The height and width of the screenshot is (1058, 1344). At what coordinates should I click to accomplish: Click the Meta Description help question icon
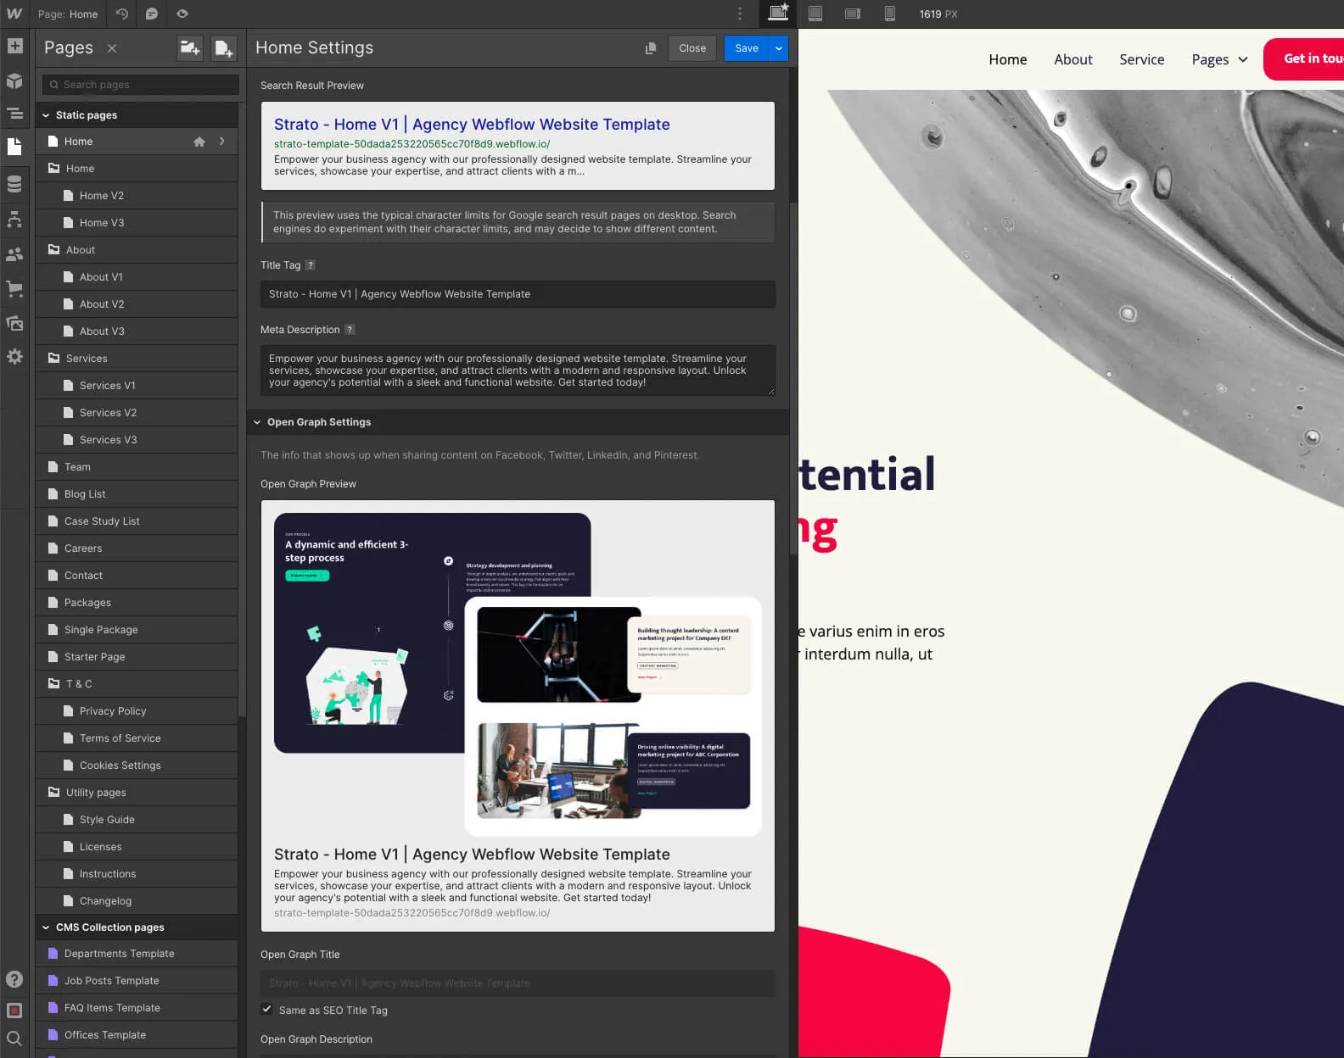click(350, 329)
